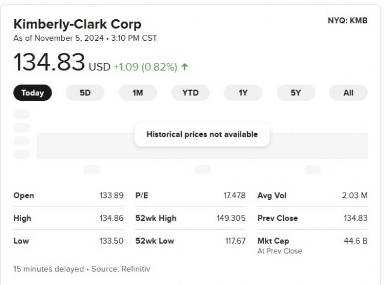Screen dimensions: 384x285
Task: Click the Mkt Cap value 44.6 B
Action: (x=356, y=241)
